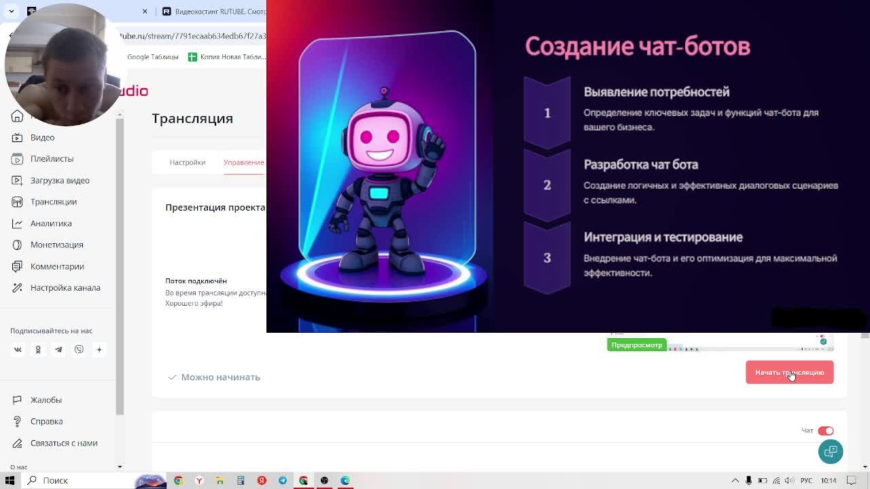
Task: Open the Комментарии icon in sidebar
Action: (x=18, y=266)
